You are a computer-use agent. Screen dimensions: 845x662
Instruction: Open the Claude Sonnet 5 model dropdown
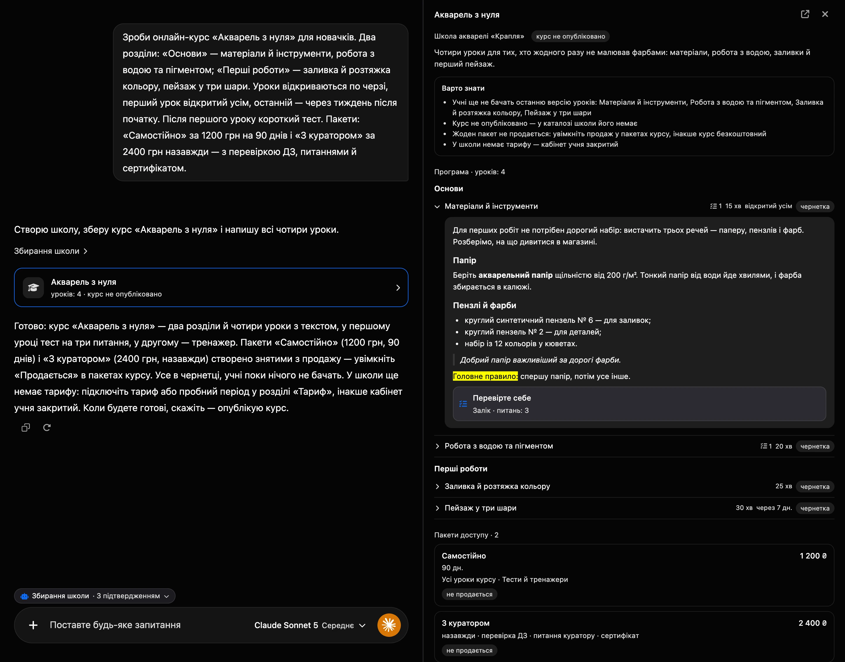310,625
